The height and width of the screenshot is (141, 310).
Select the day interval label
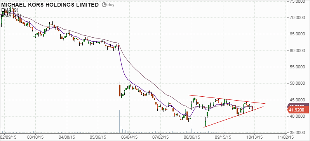click(111, 5)
